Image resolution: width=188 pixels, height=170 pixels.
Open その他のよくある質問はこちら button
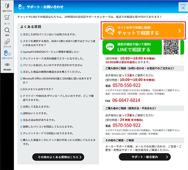click(x=58, y=157)
